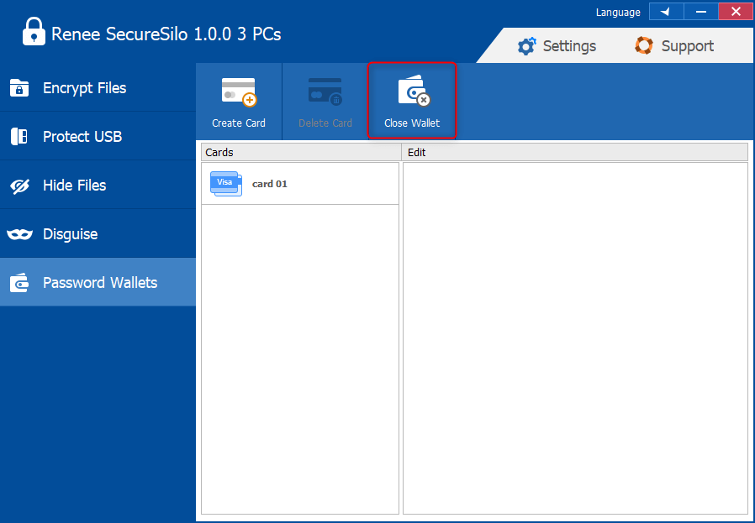Minimize the Renee SecureSilo window
This screenshot has height=523, width=755.
coord(700,12)
